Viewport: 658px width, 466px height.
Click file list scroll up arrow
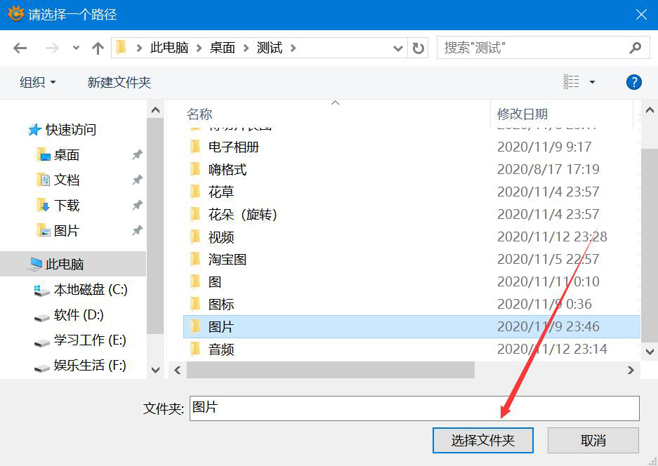650,111
